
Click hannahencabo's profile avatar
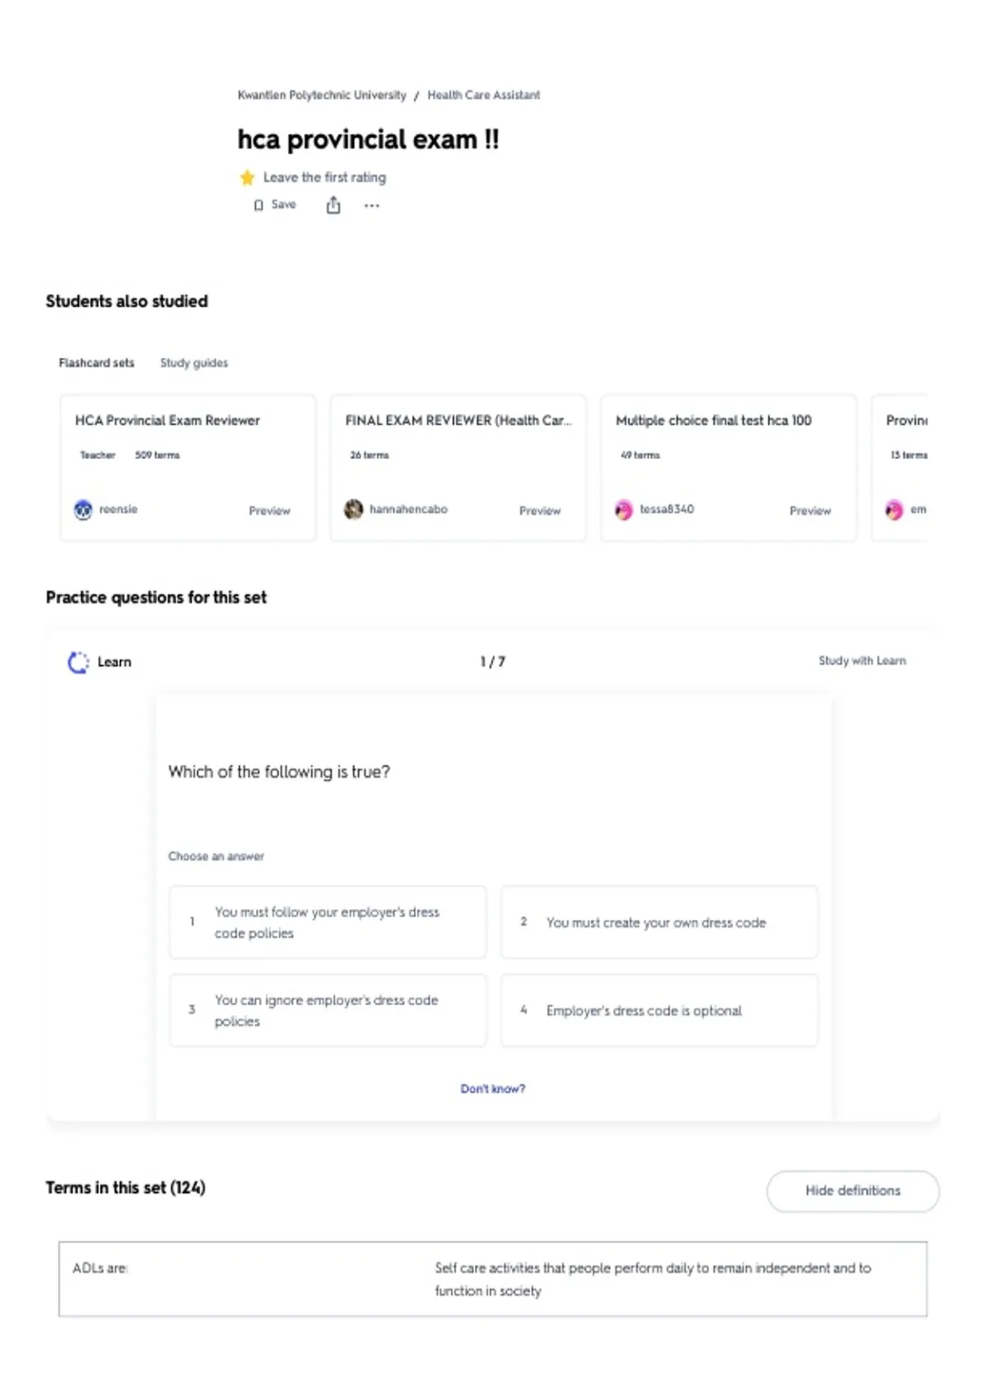354,510
